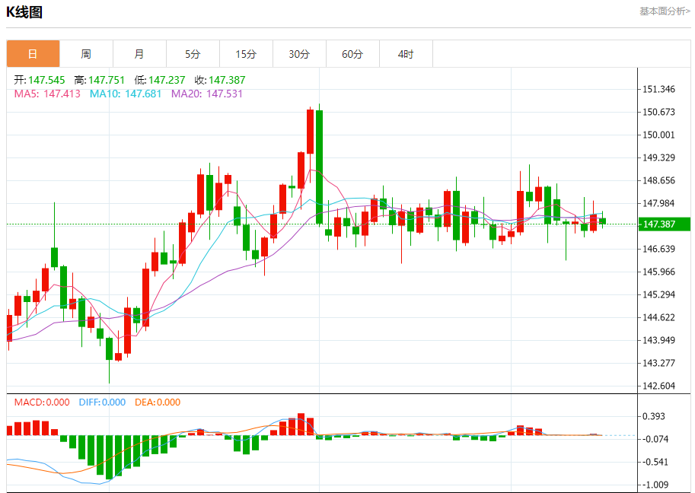
Task: Switch to the 周 weekly tab
Action: pos(86,54)
